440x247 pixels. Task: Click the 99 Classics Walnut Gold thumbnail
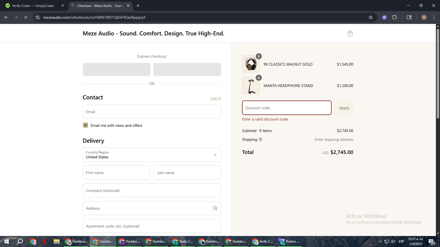pos(251,64)
